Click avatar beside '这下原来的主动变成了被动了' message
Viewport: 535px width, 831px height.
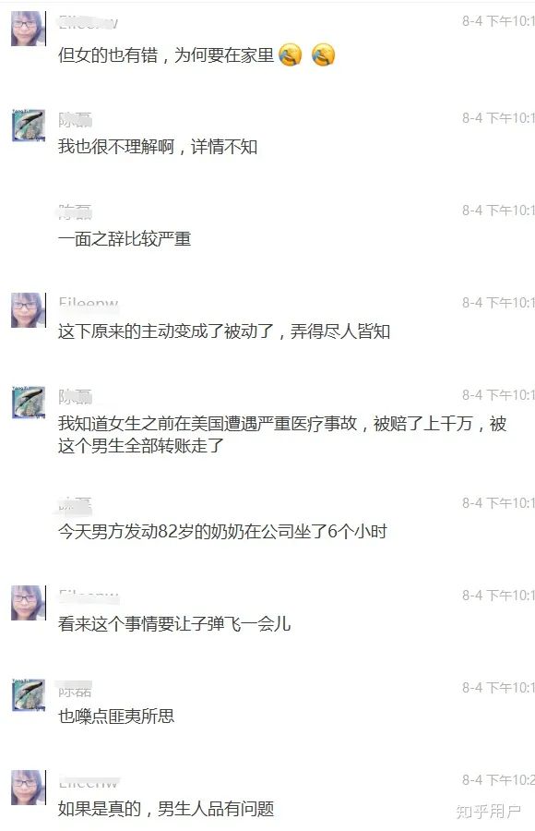[x=29, y=309]
